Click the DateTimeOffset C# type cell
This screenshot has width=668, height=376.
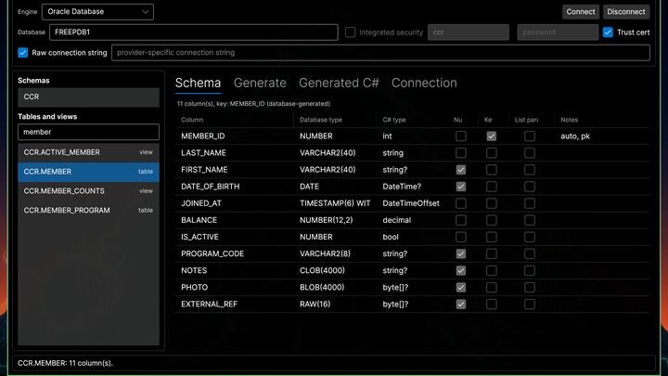(x=411, y=203)
